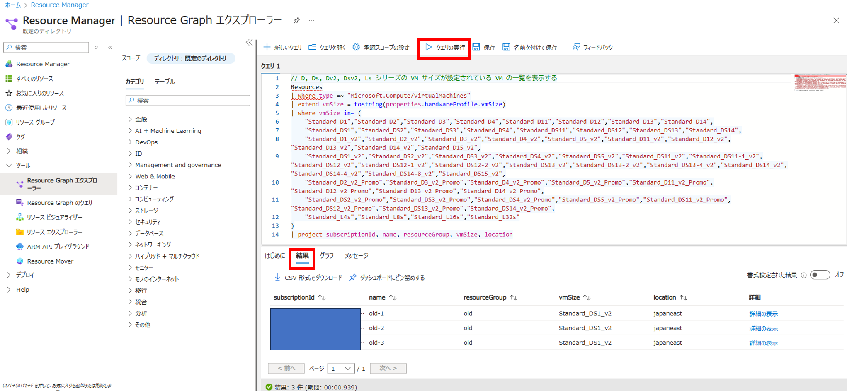Click the CSV download icon
Viewport: 847px width, 391px height.
click(x=277, y=277)
